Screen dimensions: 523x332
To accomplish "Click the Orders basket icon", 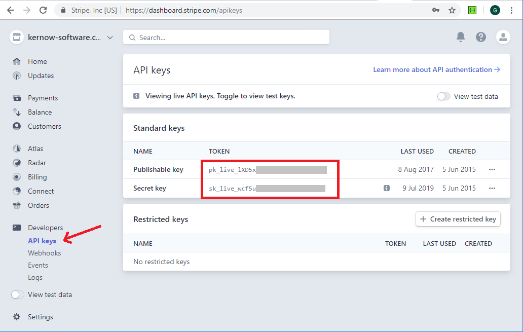I will pos(17,205).
